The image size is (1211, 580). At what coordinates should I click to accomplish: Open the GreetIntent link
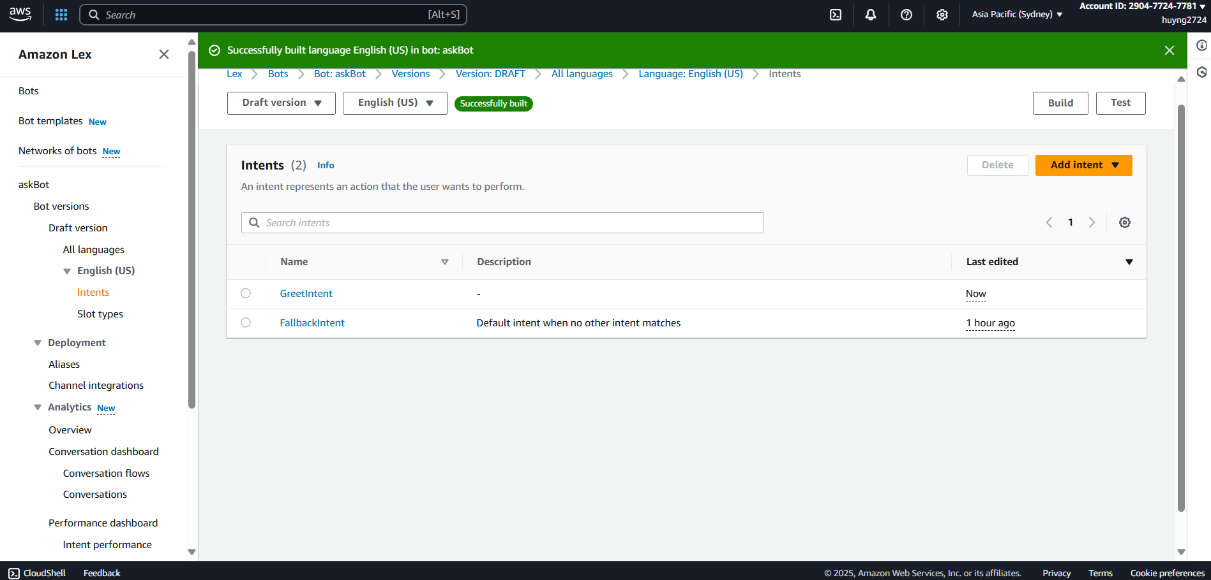pyautogui.click(x=306, y=294)
